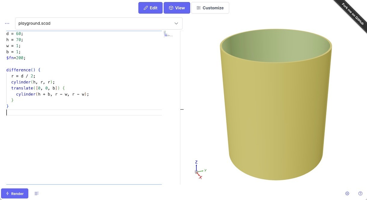Screen dimensions: 367x200
Task: Place cursor on the "d = 60;" line
Action: point(14,34)
